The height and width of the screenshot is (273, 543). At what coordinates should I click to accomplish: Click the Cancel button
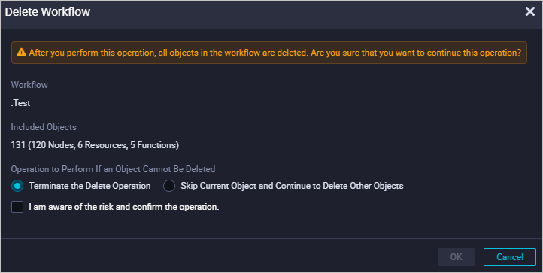tap(509, 257)
